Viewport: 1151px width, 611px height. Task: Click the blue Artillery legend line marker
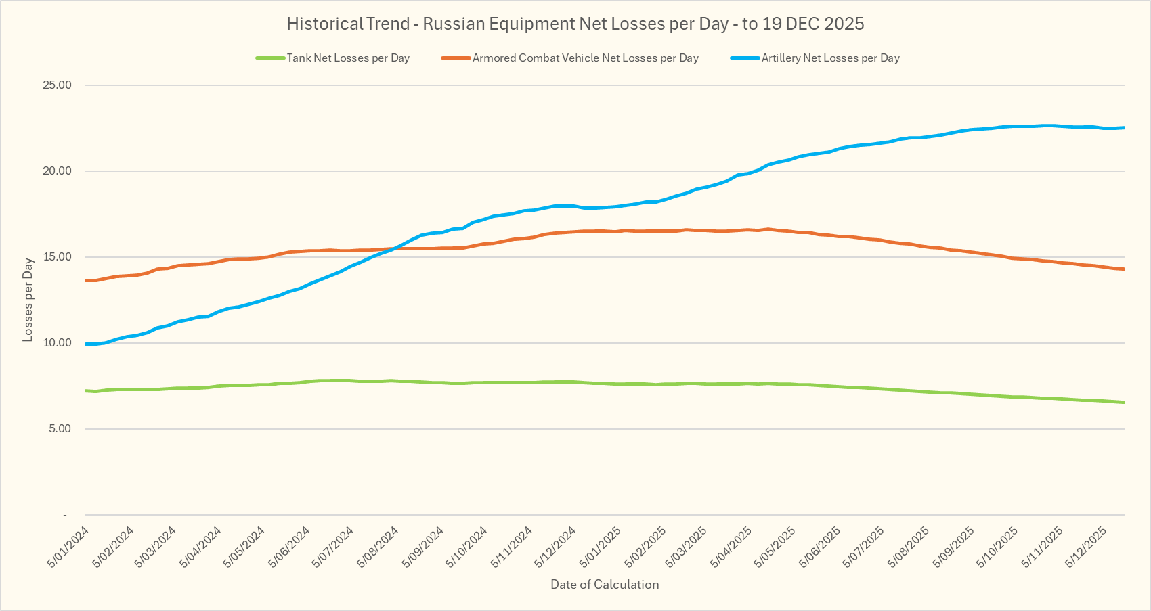(745, 58)
